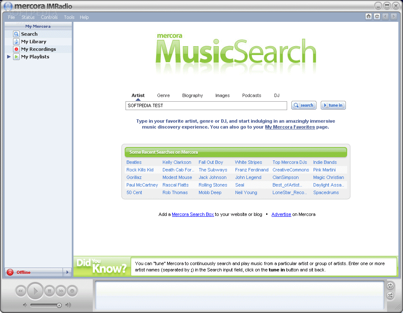This screenshot has width=403, height=313.
Task: Click the low volume speaker icon
Action: (25, 305)
